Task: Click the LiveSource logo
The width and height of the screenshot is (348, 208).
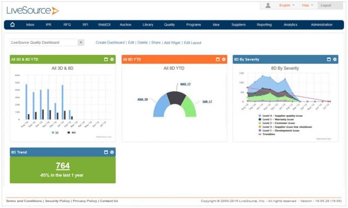Action: (33, 10)
